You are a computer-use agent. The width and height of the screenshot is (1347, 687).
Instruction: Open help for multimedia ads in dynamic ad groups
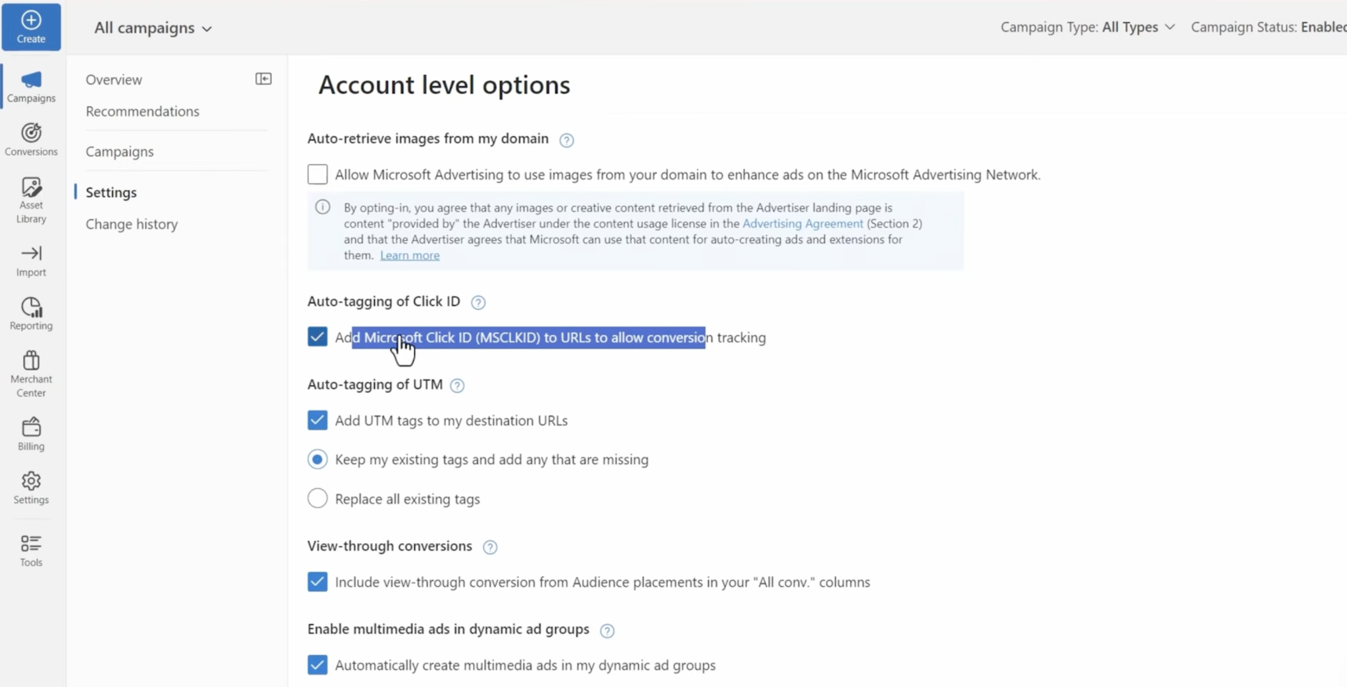[x=607, y=630]
